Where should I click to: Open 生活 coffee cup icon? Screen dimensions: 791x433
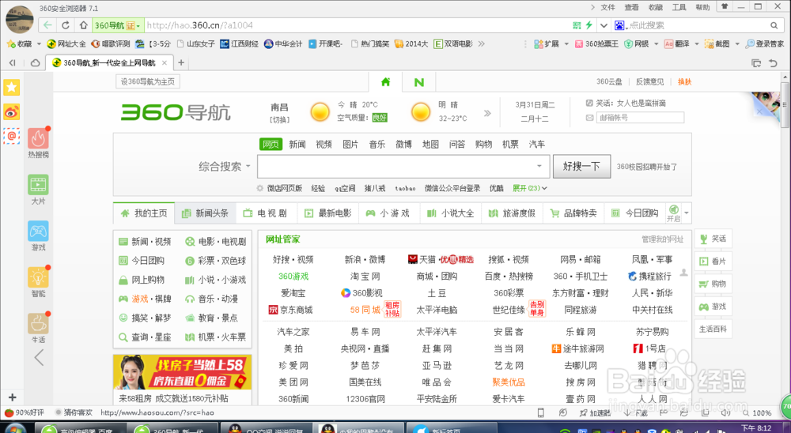pos(38,324)
